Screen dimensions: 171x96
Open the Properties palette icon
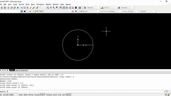coord(61,8)
